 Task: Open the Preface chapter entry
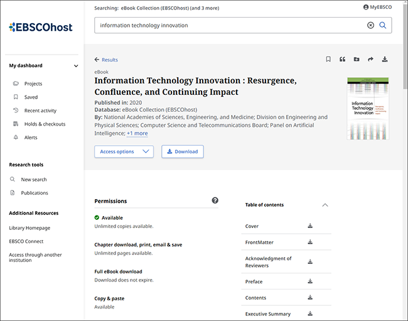point(254,281)
